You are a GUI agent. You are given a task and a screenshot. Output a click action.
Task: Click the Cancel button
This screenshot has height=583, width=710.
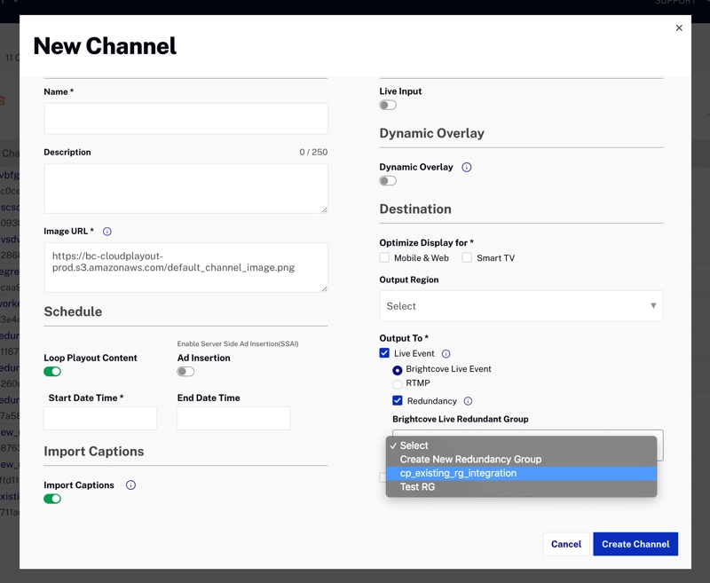(x=565, y=544)
